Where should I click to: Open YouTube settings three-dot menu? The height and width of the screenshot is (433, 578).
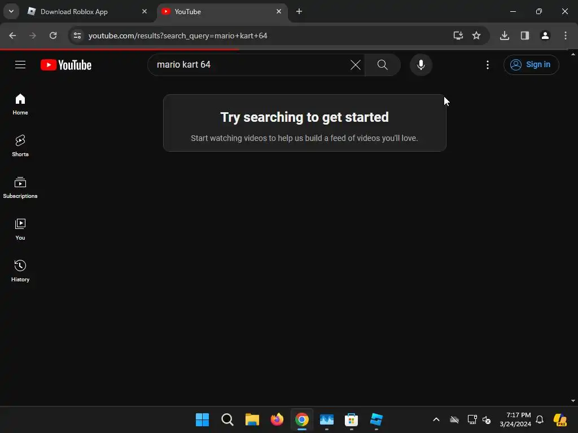[x=487, y=65]
